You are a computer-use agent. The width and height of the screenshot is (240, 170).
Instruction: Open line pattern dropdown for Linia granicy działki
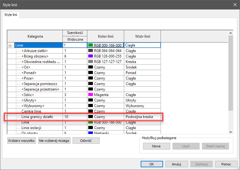(142, 117)
